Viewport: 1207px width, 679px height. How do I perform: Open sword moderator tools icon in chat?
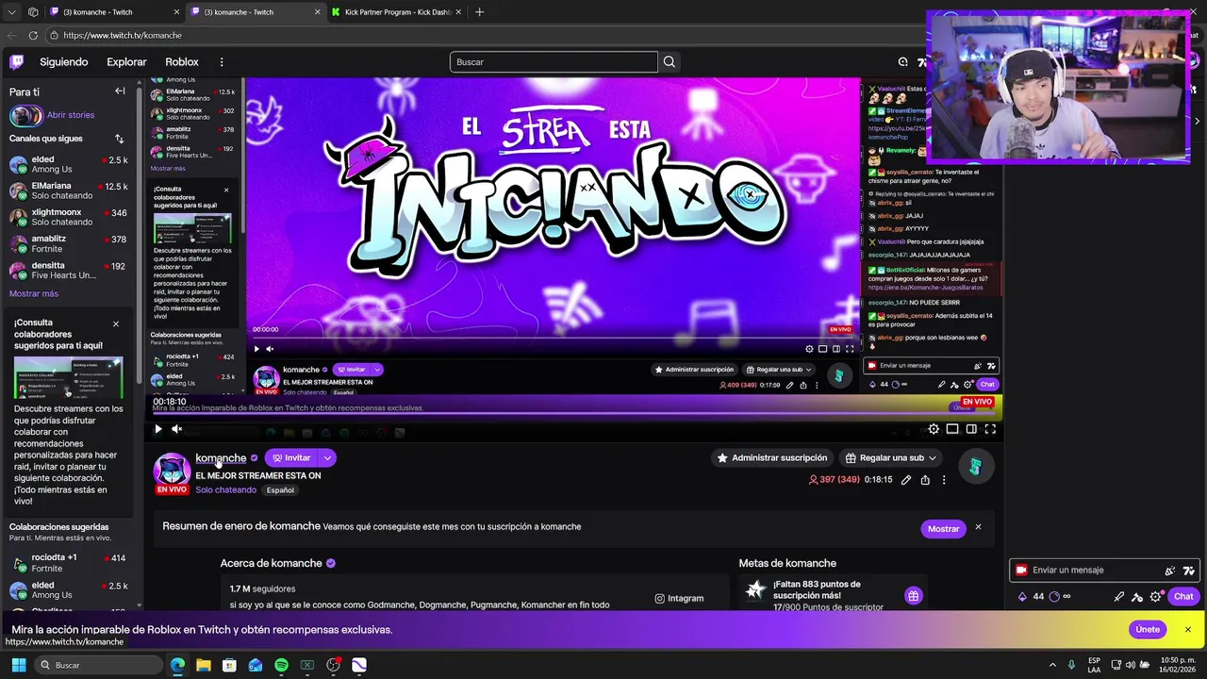(1119, 596)
